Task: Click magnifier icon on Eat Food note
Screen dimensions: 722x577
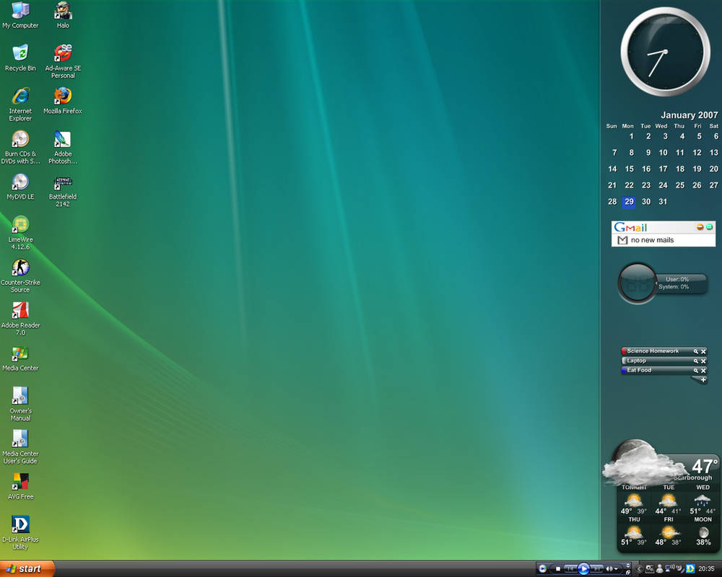Action: tap(696, 371)
